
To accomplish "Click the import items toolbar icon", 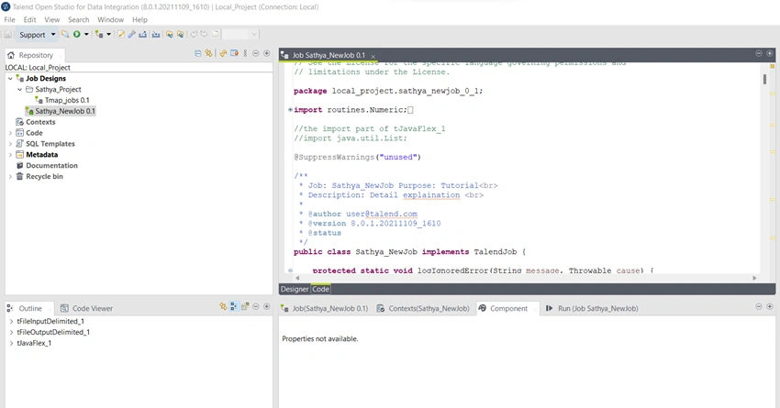I will coord(156,34).
